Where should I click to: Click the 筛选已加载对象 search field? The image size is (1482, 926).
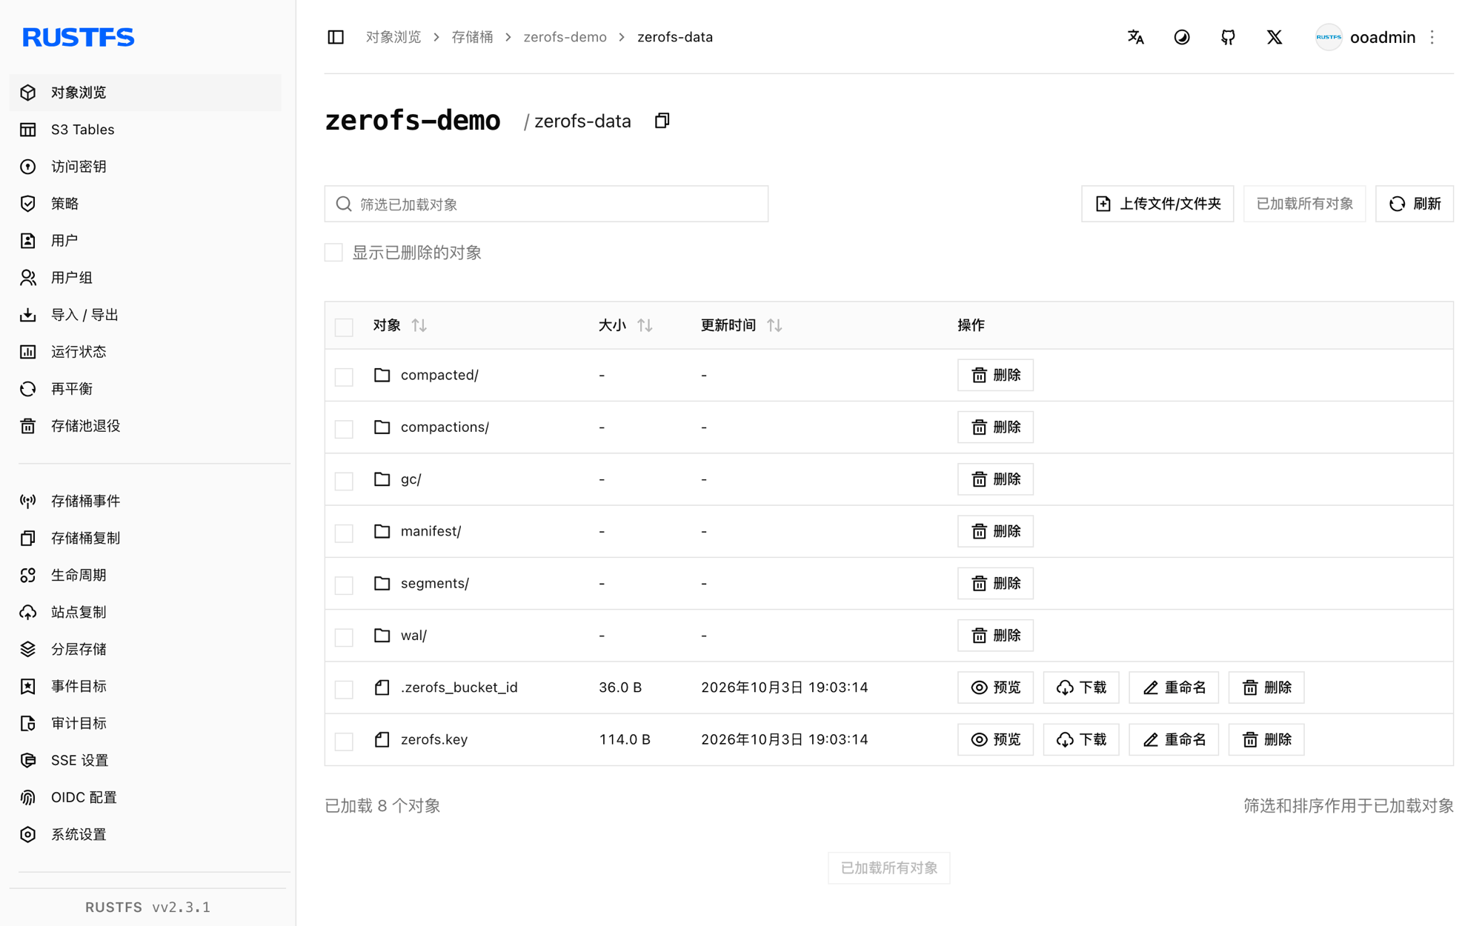point(546,204)
